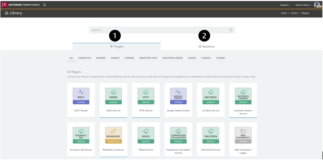Filter plugins by STREAM

[220, 58]
